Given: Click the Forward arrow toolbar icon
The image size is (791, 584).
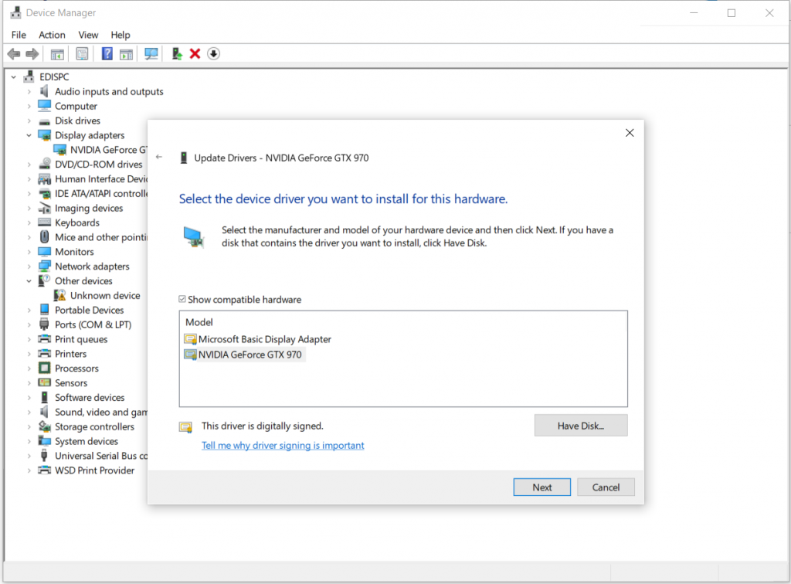Looking at the screenshot, I should pos(32,53).
